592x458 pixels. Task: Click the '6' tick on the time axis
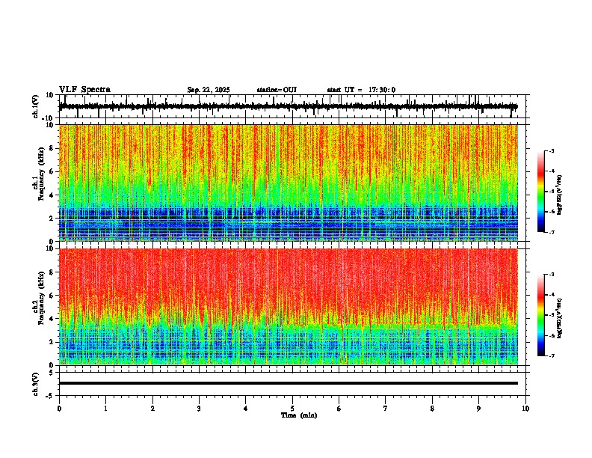point(339,409)
